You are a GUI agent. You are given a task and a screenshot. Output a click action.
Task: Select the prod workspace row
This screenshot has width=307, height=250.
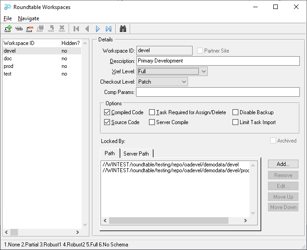(42, 66)
